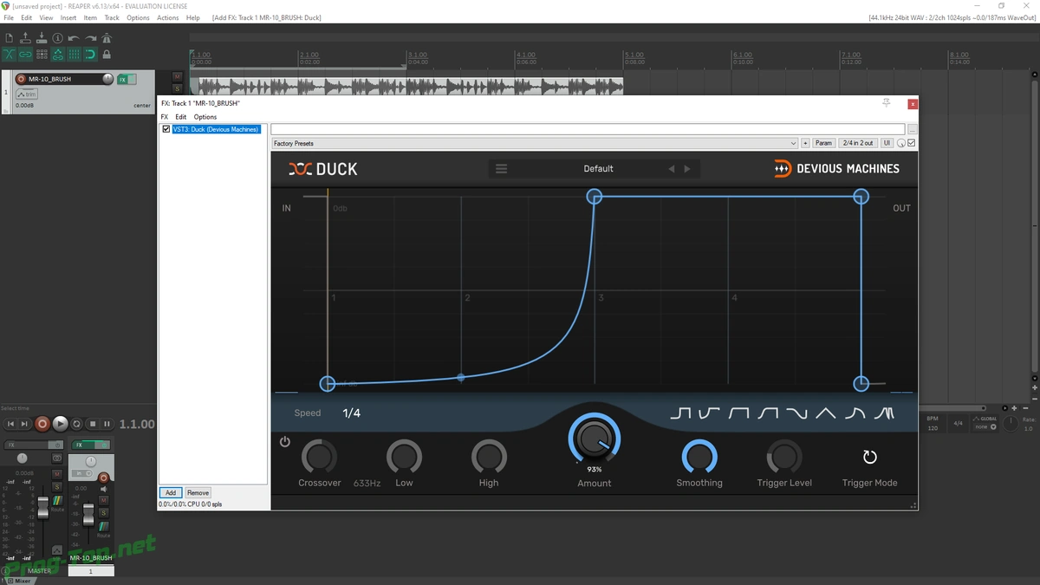Arm record on MR-10_BRUSH track panel

20,79
